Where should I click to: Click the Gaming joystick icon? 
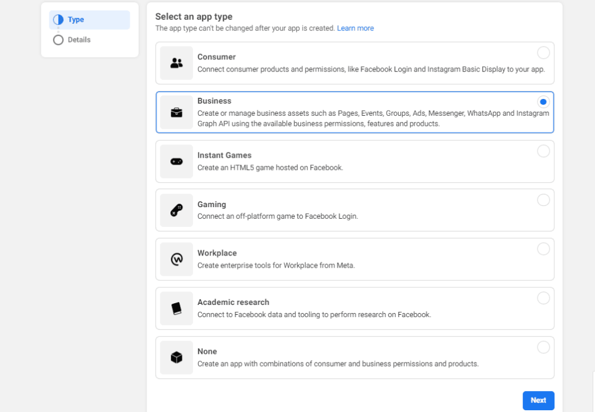pos(176,210)
